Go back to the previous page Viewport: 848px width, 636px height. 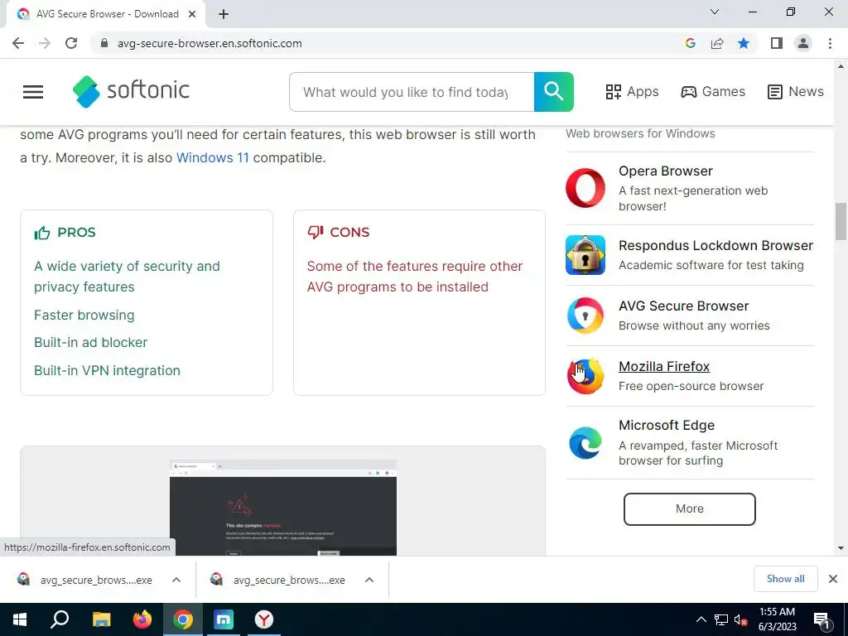tap(18, 43)
